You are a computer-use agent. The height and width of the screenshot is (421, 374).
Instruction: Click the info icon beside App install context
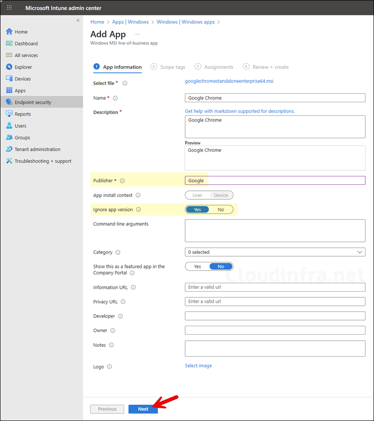click(138, 195)
